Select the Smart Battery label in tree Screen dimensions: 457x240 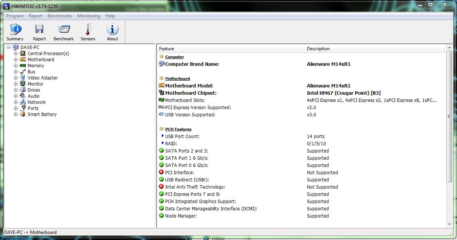click(42, 114)
